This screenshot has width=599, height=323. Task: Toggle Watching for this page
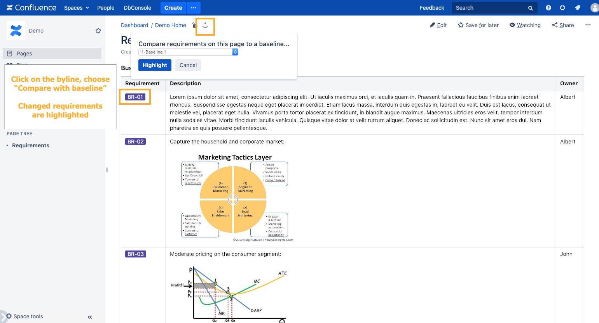(525, 25)
